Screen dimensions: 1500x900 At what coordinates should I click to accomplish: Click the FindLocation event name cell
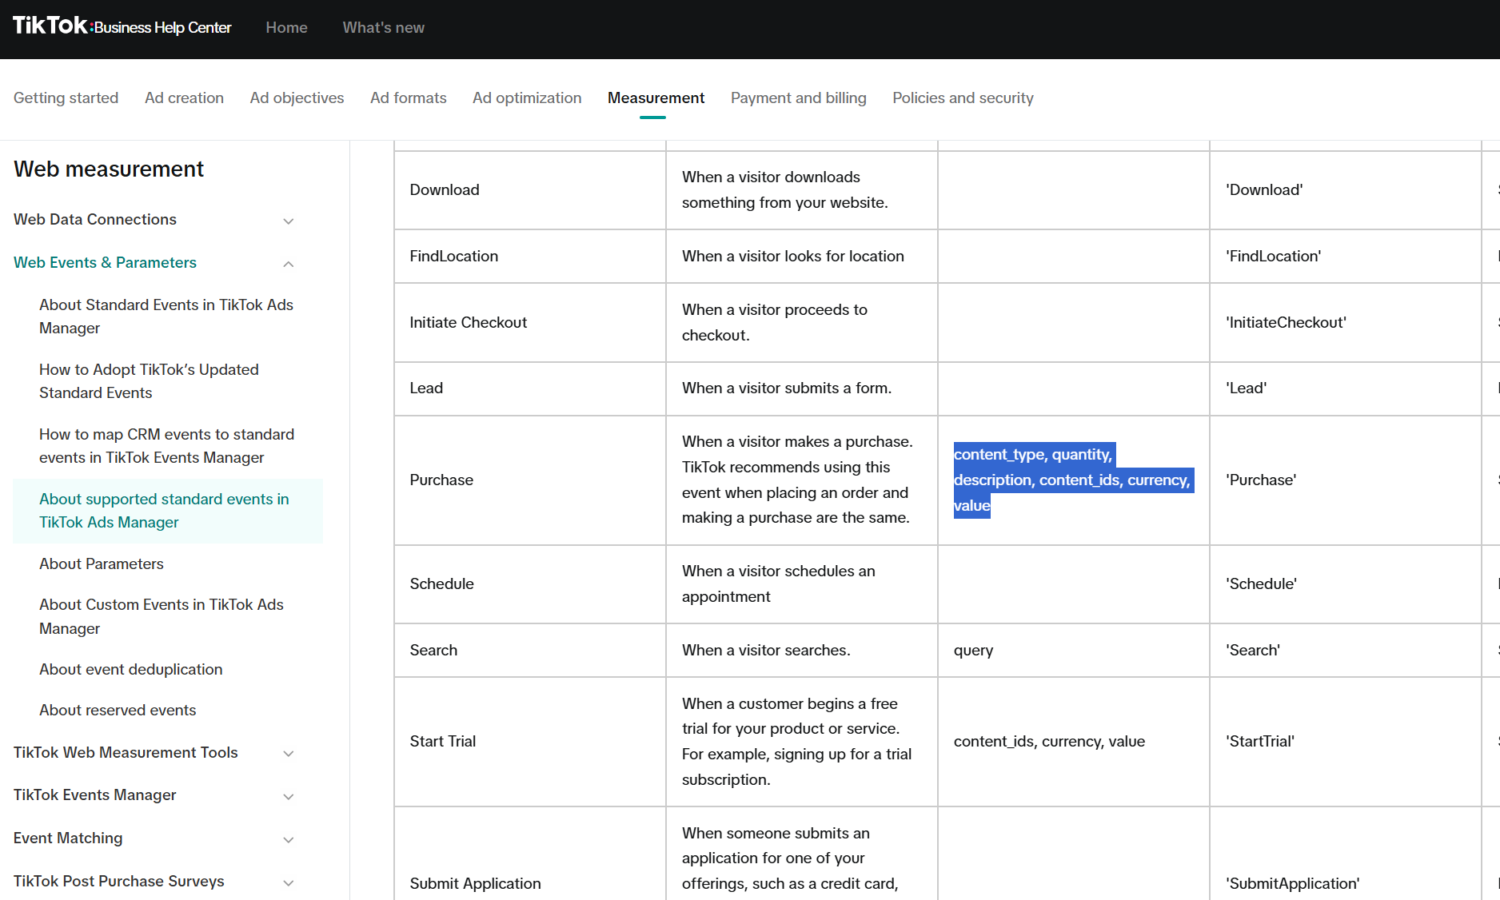pyautogui.click(x=530, y=257)
